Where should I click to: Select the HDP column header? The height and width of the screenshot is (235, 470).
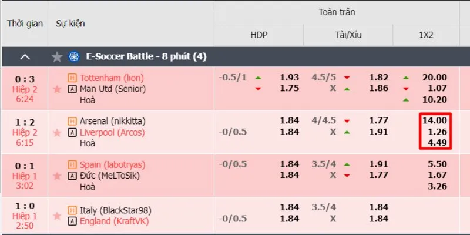pos(258,35)
